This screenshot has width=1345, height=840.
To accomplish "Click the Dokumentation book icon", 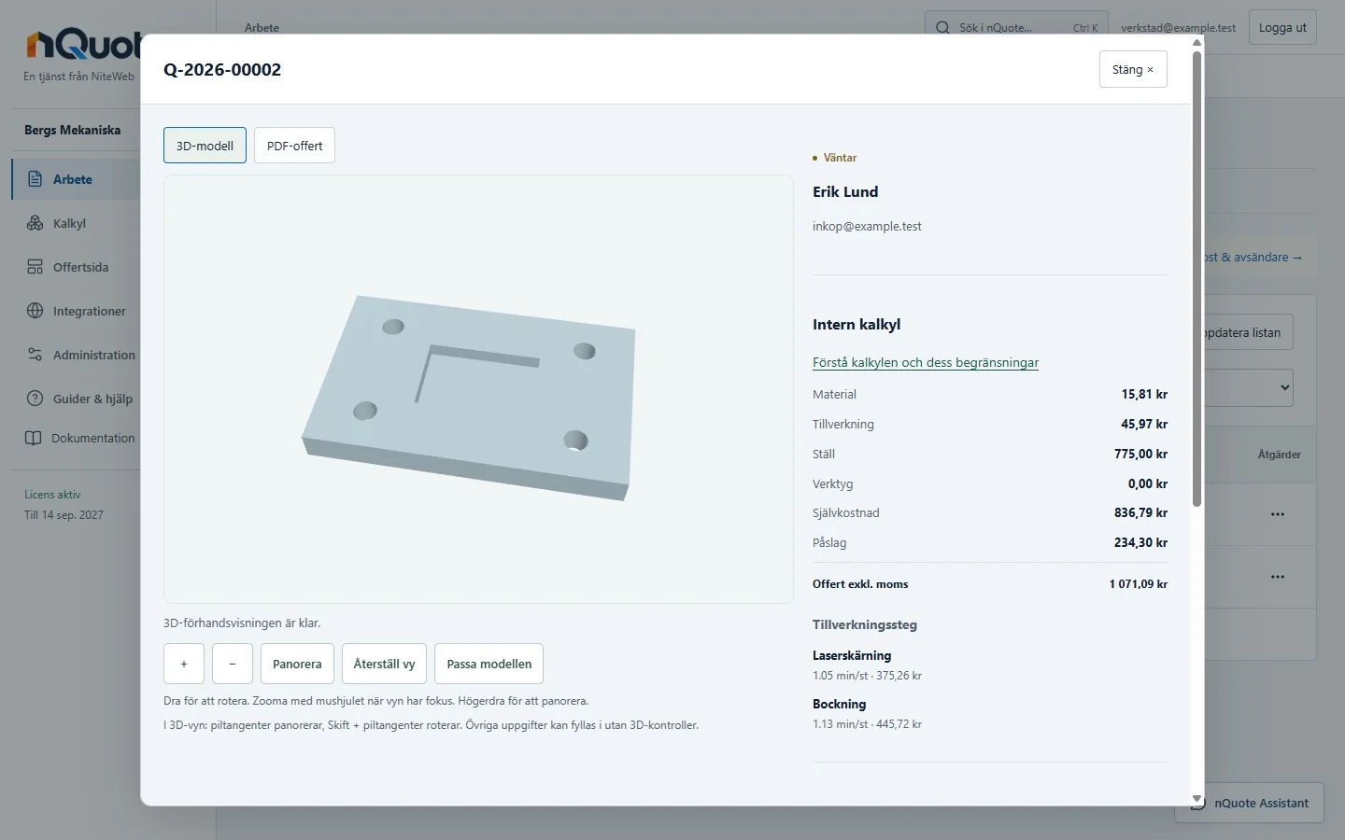I will [33, 438].
